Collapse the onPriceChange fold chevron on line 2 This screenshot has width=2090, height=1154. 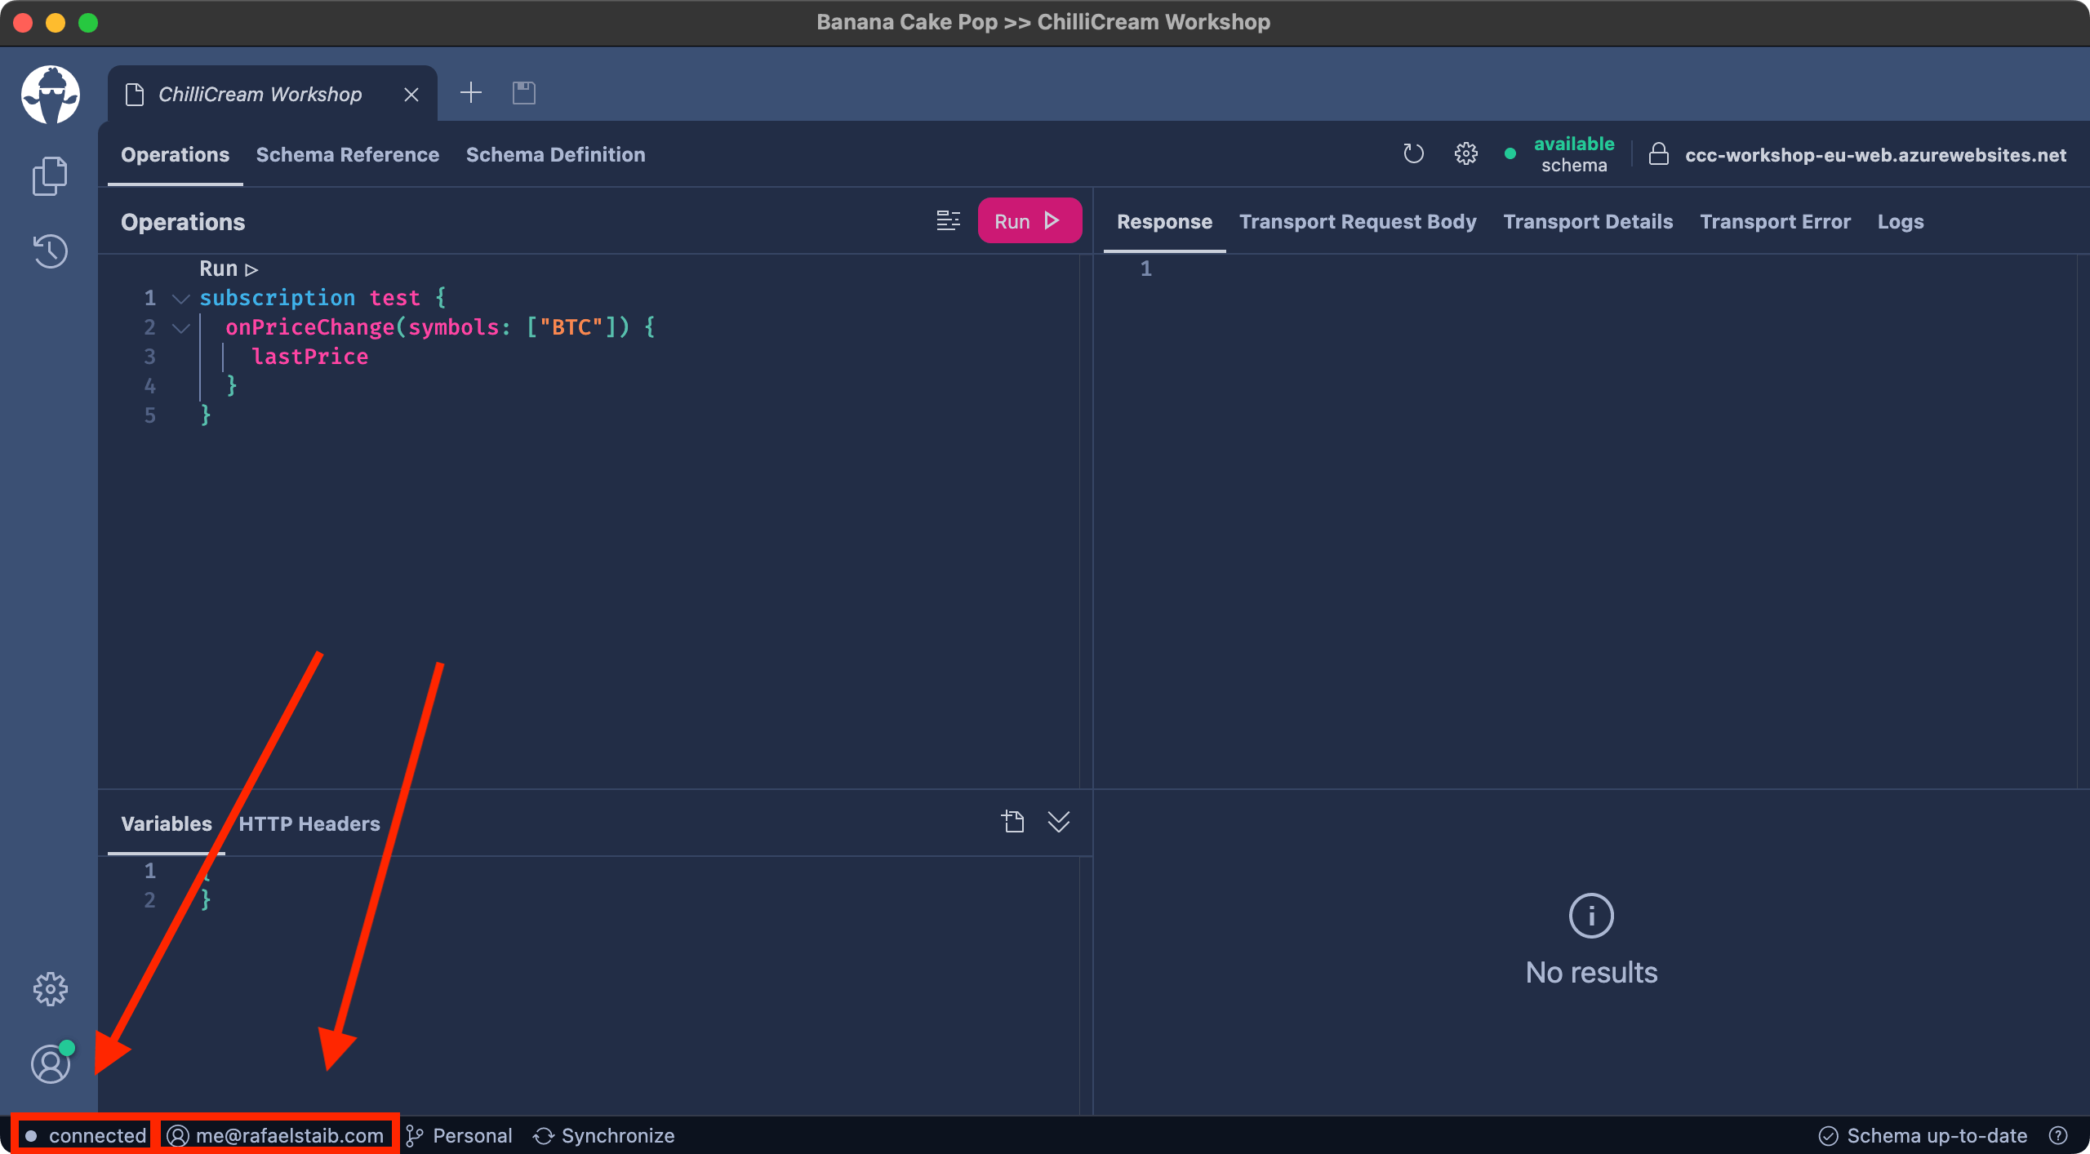coord(181,328)
